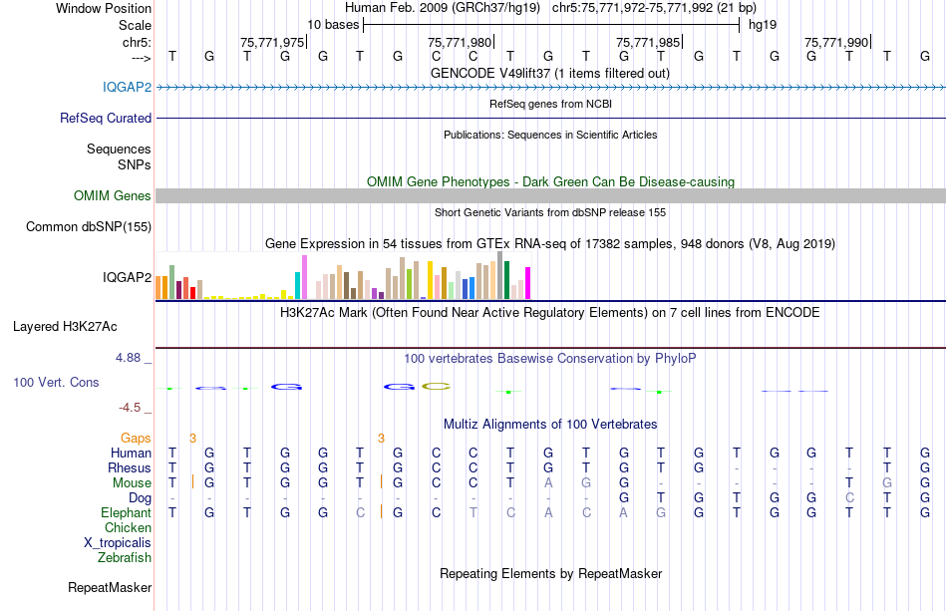Open the Layered H3K27Ac track label

(x=65, y=327)
